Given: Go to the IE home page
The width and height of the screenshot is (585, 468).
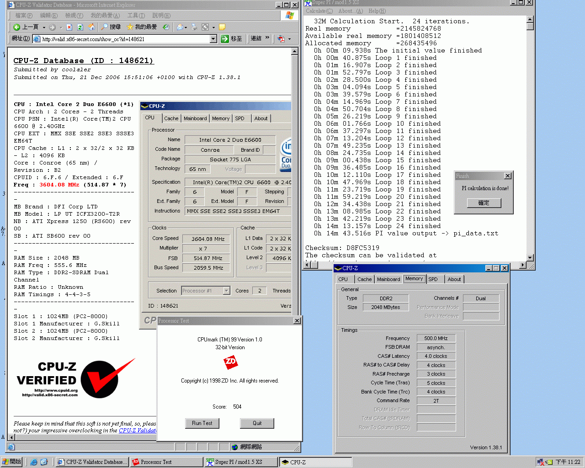Looking at the screenshot, I should click(x=91, y=27).
